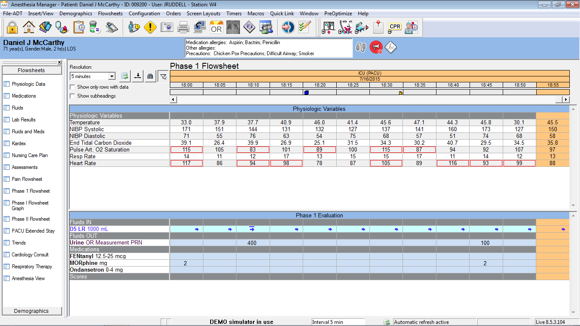Click the filter funnel icon

pyautogui.click(x=163, y=76)
